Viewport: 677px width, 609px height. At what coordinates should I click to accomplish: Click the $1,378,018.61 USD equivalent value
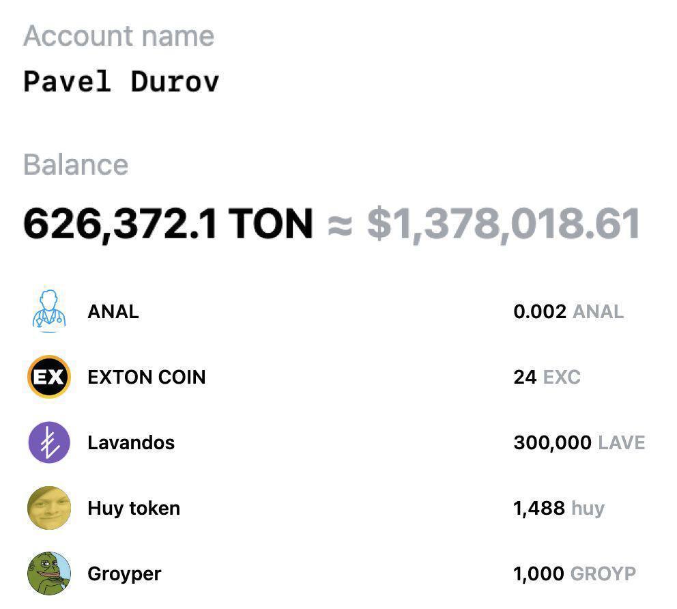coord(504,224)
